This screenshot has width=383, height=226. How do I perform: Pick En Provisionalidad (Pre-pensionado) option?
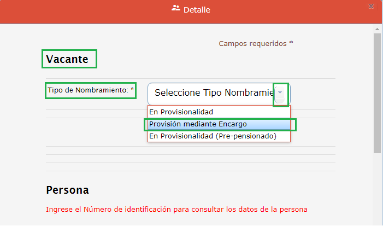tap(213, 136)
